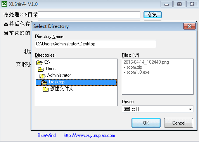Open the Drives dropdown arrow
This screenshot has width=199, height=142.
coord(190,109)
